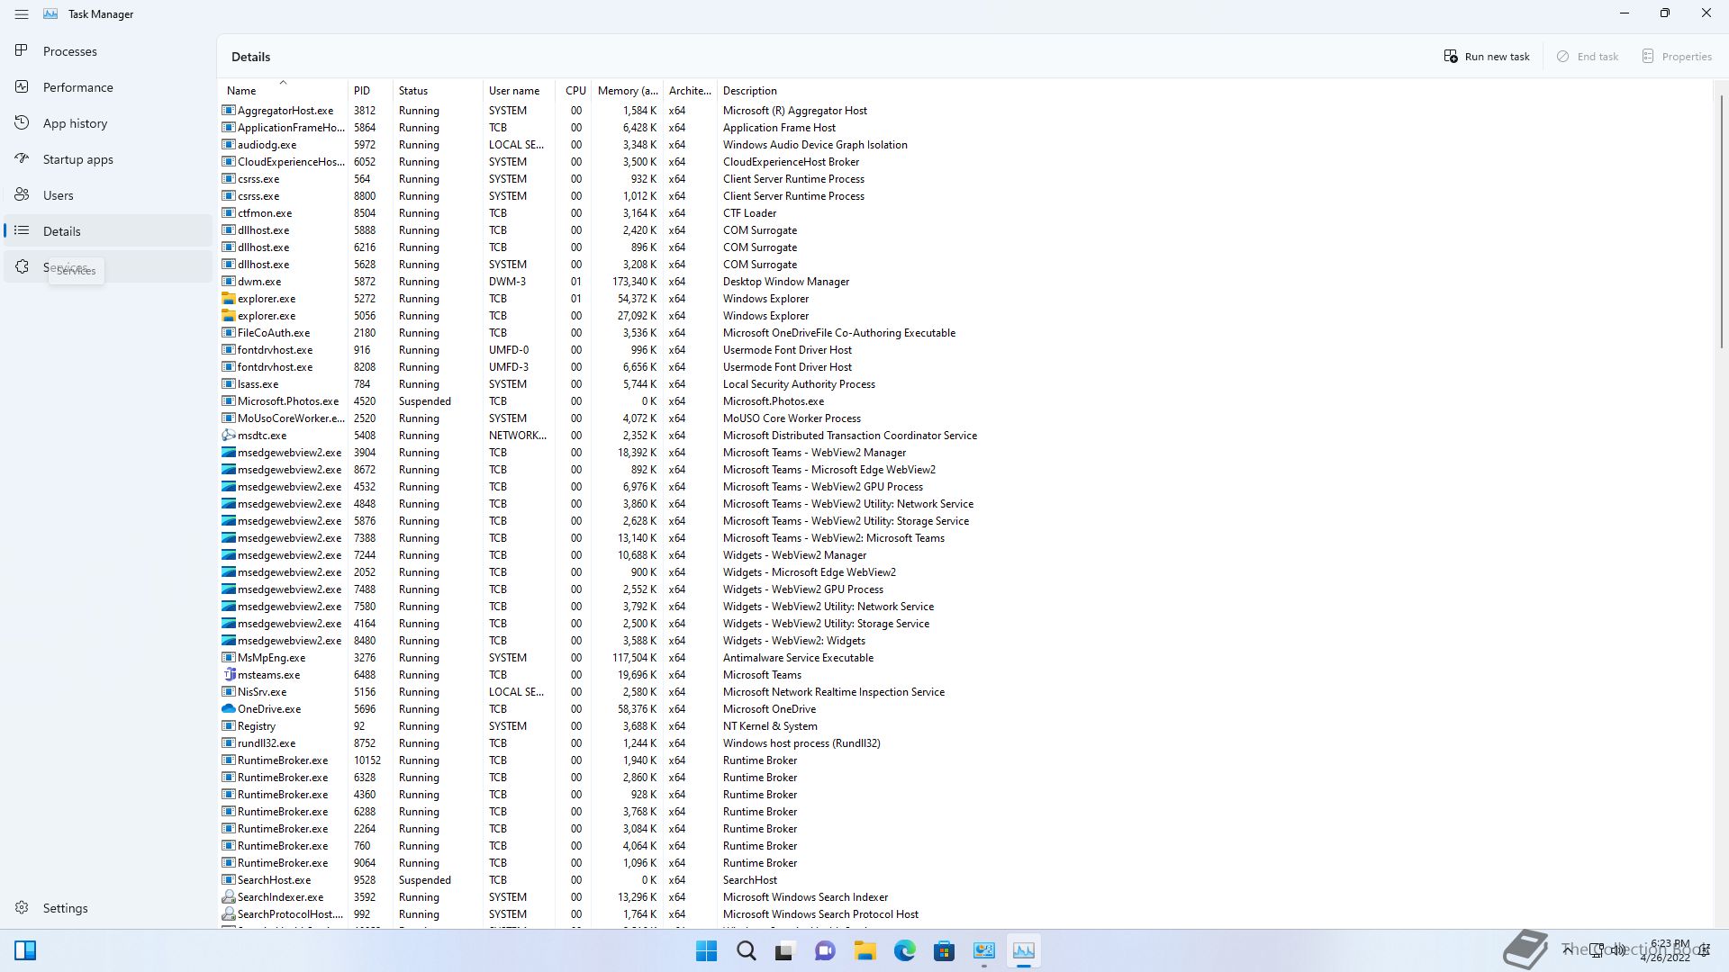The height and width of the screenshot is (972, 1729).
Task: Open the Windows Start button in taskbar
Action: [707, 950]
